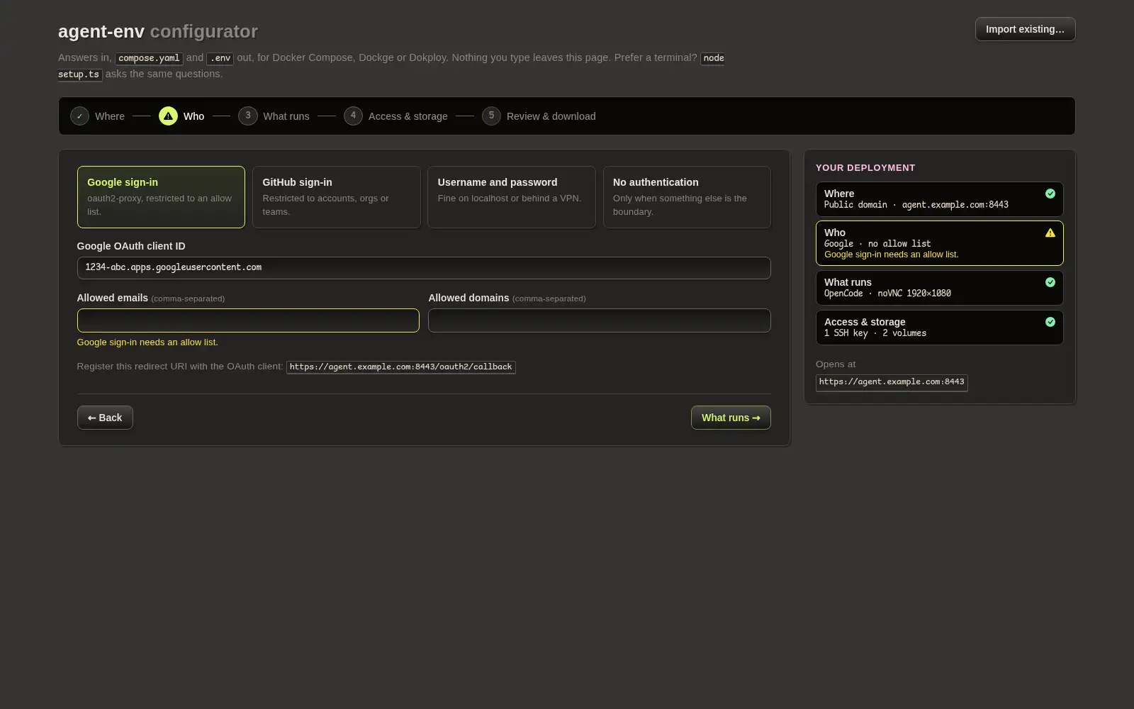Click the warning icon on the Who step

[168, 116]
